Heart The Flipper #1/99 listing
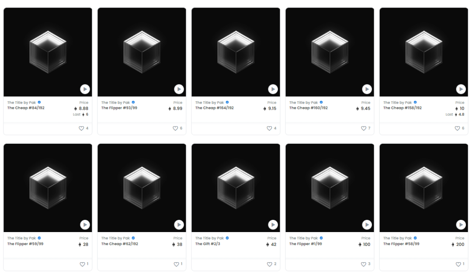 [x=364, y=264]
